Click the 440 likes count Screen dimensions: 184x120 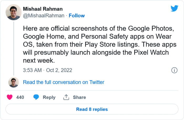click(20, 97)
